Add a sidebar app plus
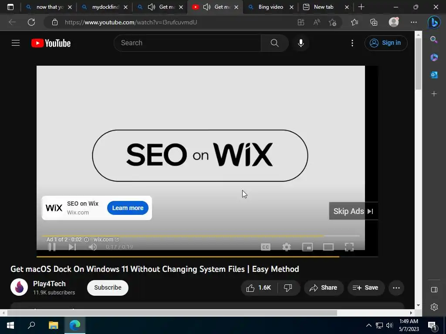The height and width of the screenshot is (334, 446). click(434, 94)
